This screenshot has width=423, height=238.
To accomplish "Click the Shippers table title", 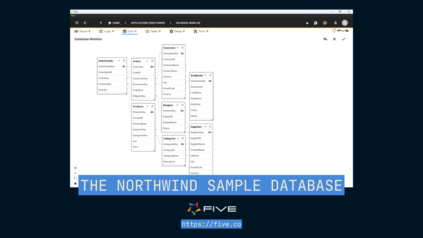I will pyautogui.click(x=168, y=105).
